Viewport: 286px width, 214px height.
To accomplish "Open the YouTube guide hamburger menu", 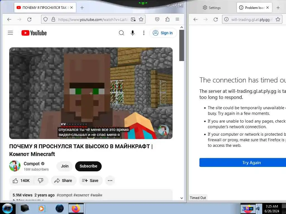I will pyautogui.click(x=10, y=33).
